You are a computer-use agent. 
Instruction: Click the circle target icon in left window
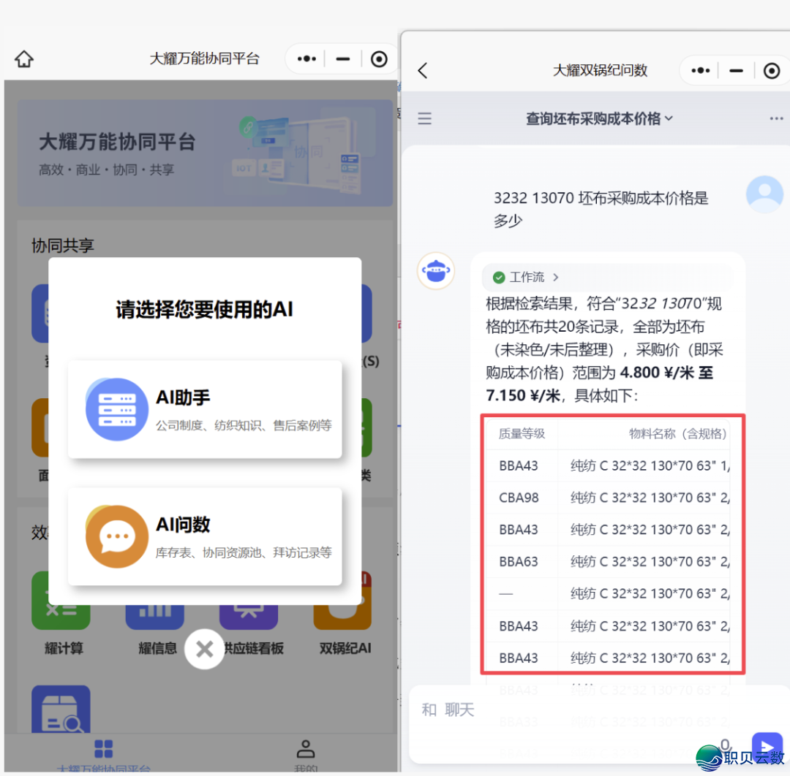pyautogui.click(x=379, y=59)
